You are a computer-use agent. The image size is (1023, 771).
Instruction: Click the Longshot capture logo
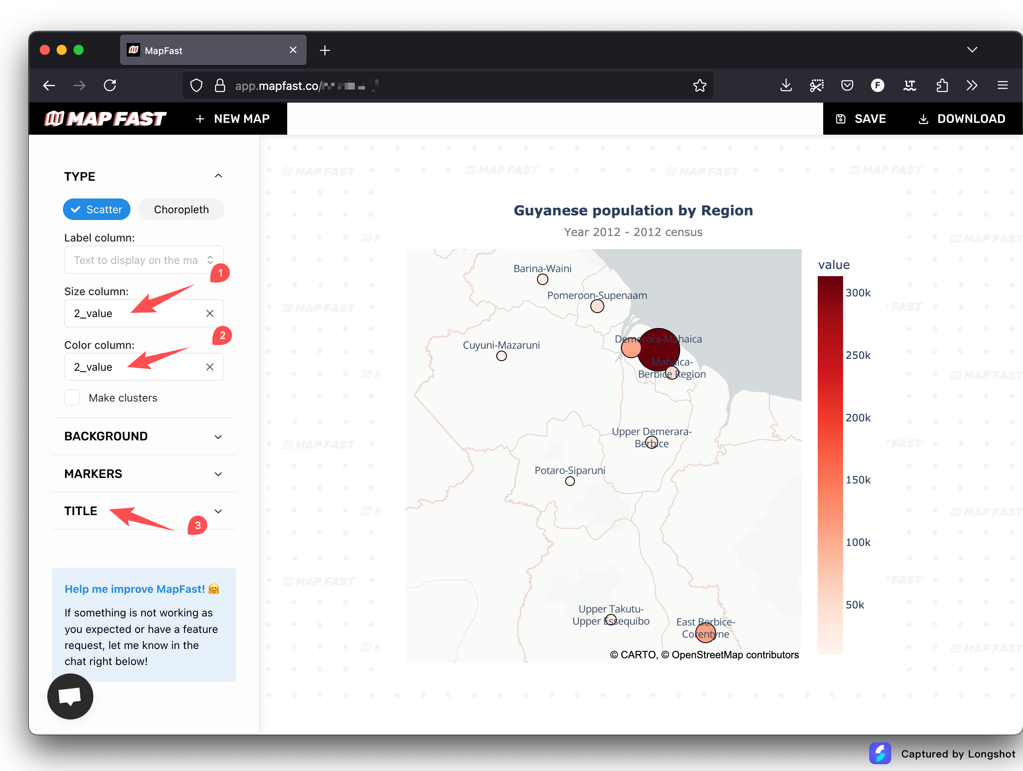pyautogui.click(x=880, y=753)
